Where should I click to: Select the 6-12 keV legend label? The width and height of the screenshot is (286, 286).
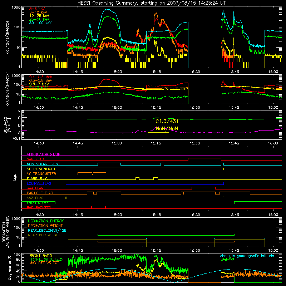click(x=38, y=12)
